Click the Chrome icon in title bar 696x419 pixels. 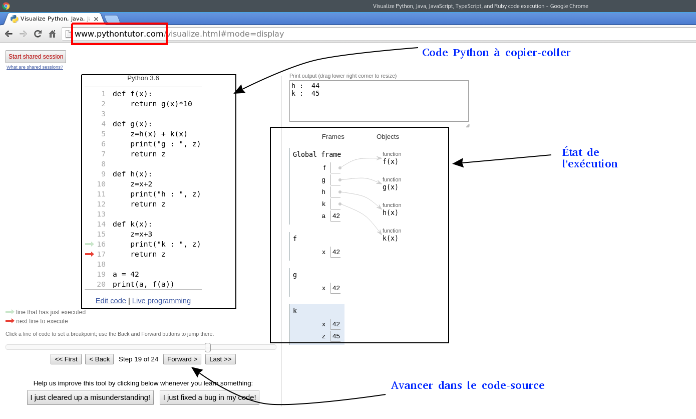pyautogui.click(x=6, y=6)
